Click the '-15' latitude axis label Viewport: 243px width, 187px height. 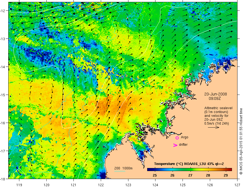pyautogui.click(x=3, y=95)
